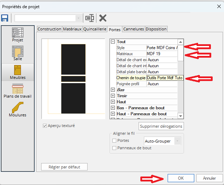Select the Portes tab
Screen dimensions: 224x185
click(x=115, y=29)
